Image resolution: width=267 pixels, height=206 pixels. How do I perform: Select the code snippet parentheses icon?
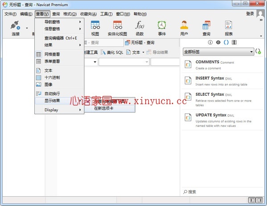[x=226, y=42]
